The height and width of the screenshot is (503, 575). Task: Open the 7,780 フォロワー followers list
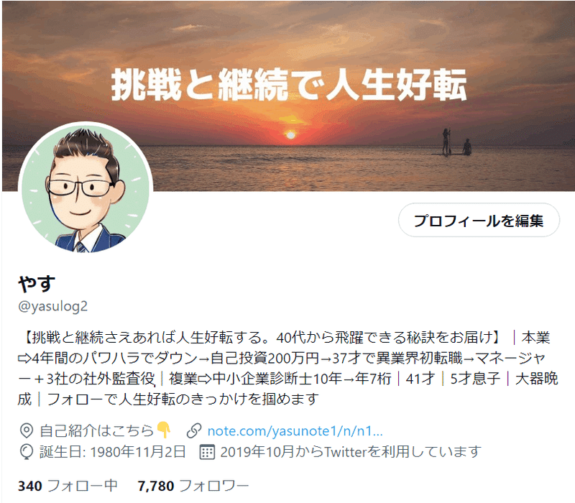tap(193, 486)
